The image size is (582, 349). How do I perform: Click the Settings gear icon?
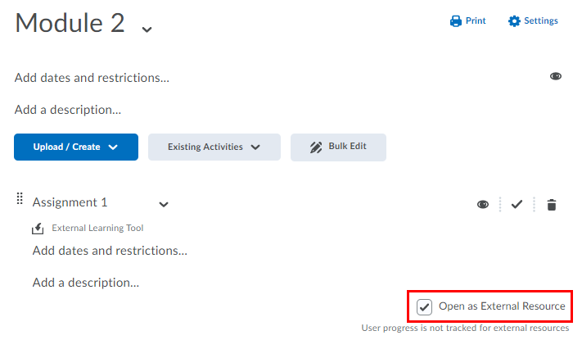[514, 21]
